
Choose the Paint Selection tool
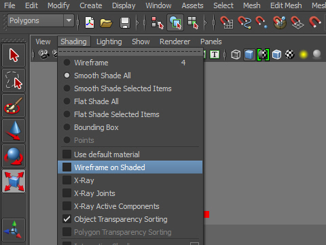click(14, 105)
